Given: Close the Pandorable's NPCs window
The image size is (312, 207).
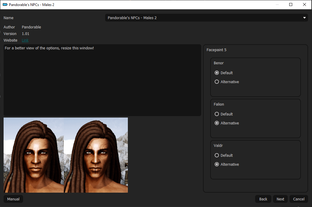Looking at the screenshot, I should 305,4.
